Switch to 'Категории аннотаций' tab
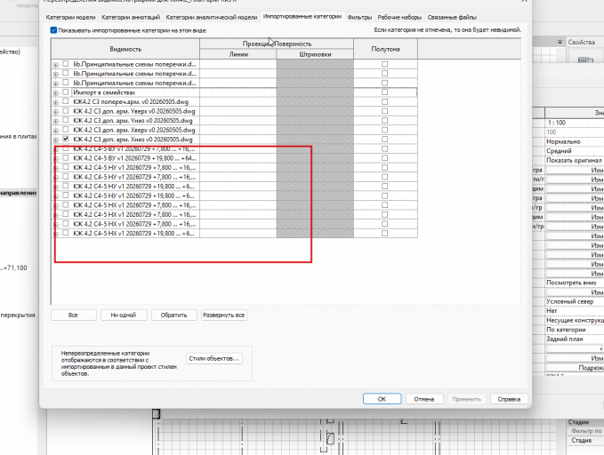604x455 pixels. point(131,17)
